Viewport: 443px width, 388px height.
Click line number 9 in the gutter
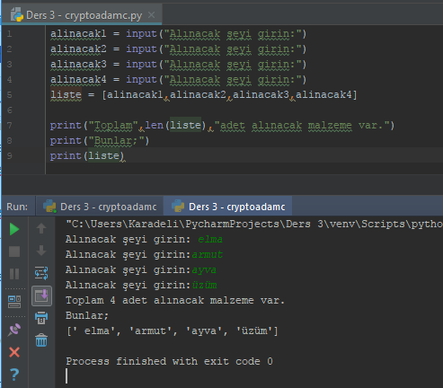pos(9,156)
